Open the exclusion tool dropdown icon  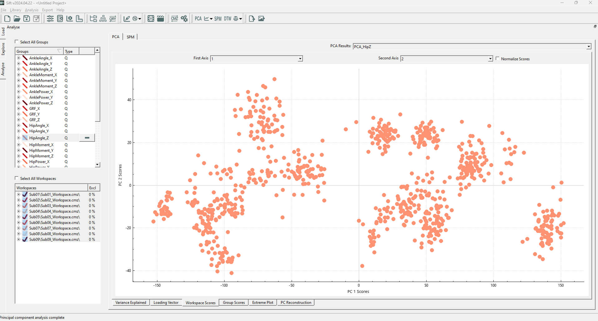coord(137,19)
